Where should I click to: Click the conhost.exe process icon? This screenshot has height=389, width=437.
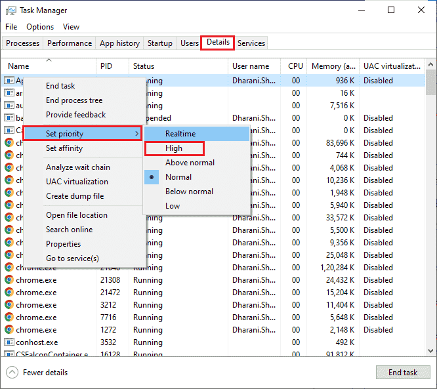9,342
